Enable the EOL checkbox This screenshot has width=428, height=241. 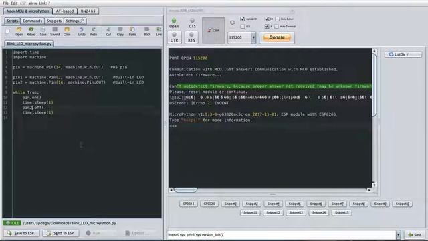(x=242, y=27)
